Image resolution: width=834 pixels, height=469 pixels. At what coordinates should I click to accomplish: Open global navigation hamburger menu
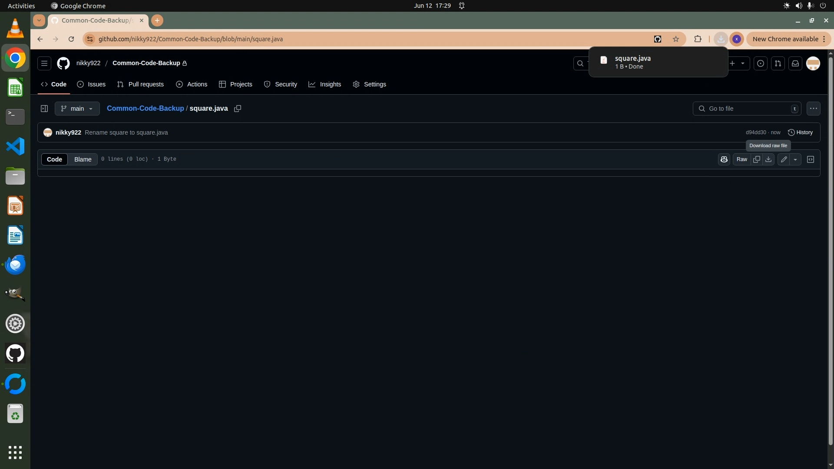coord(44,63)
